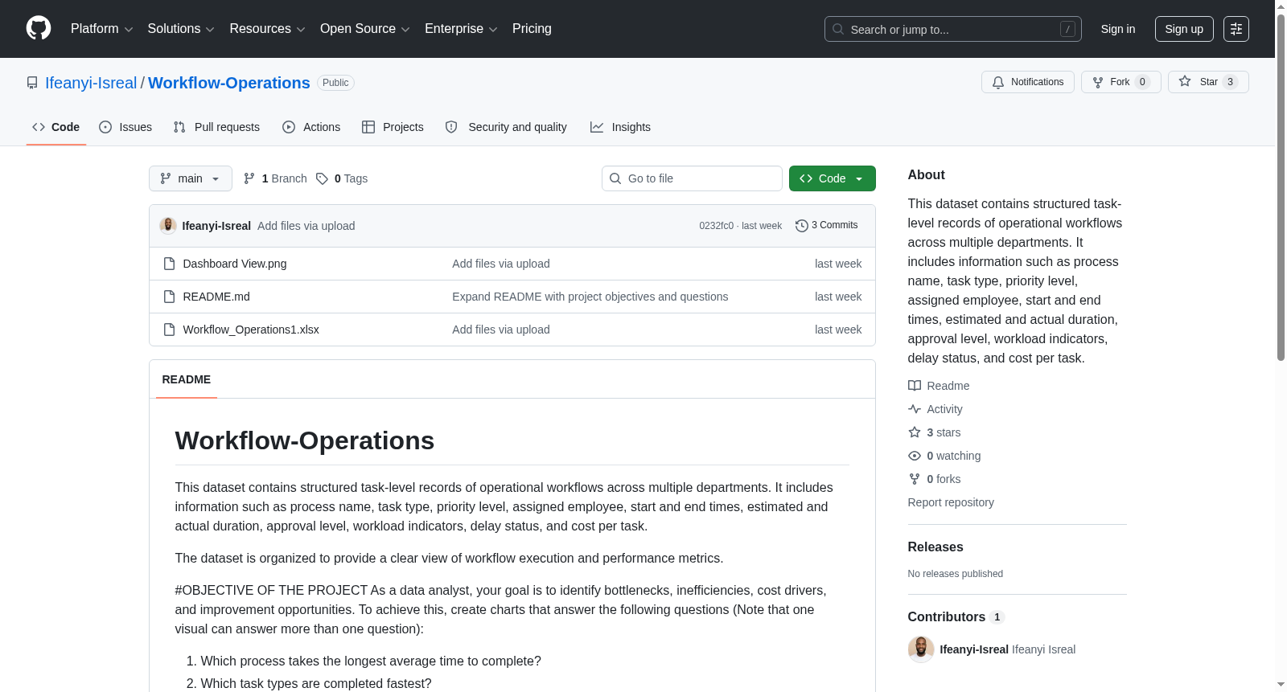Click the repository icon beside owner name

point(32,83)
